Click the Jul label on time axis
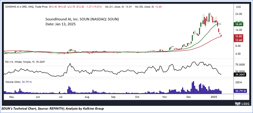This screenshot has width=253, height=113. [61, 97]
